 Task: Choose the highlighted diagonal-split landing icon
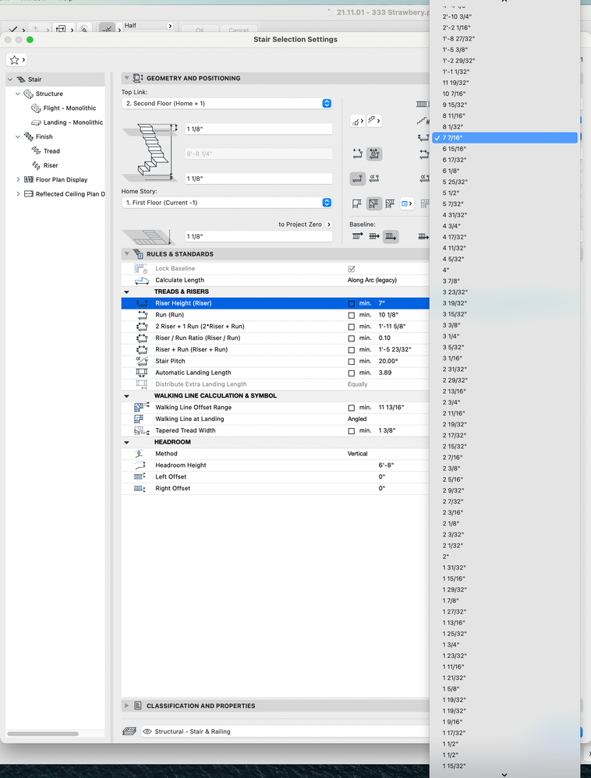[374, 203]
